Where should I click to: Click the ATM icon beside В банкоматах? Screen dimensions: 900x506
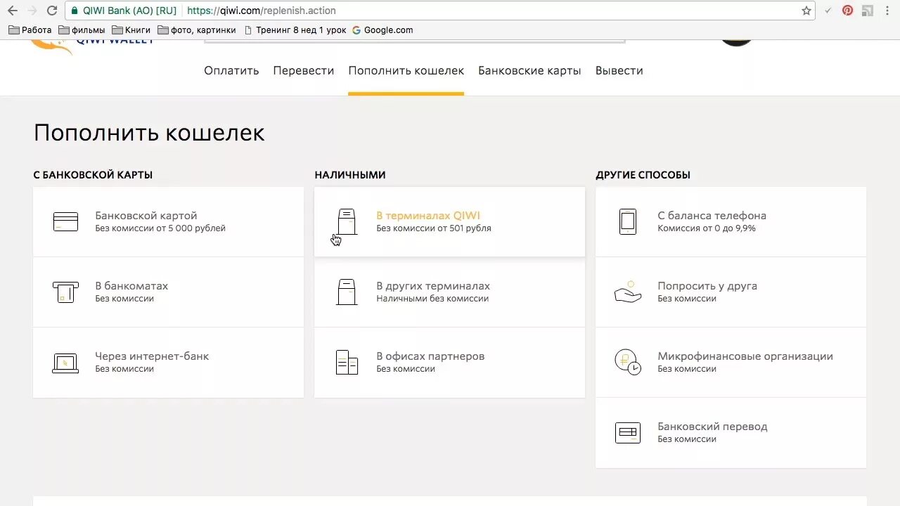[65, 292]
